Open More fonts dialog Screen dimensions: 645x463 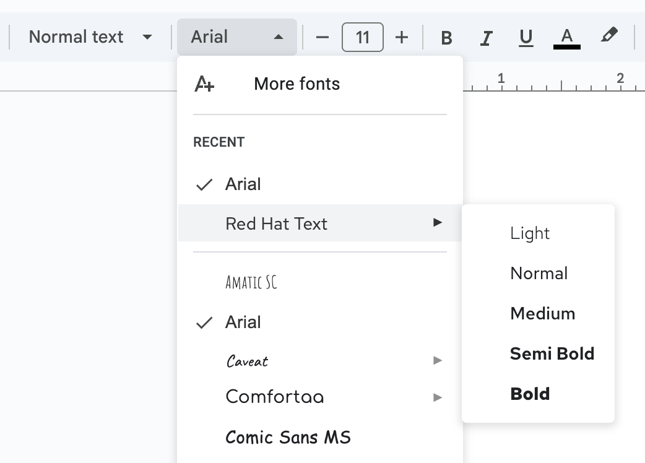point(320,84)
